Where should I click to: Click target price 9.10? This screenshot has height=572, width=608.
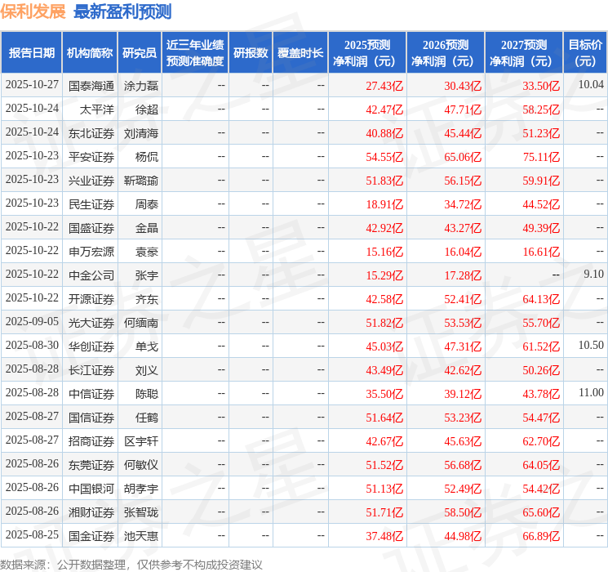pos(593,274)
